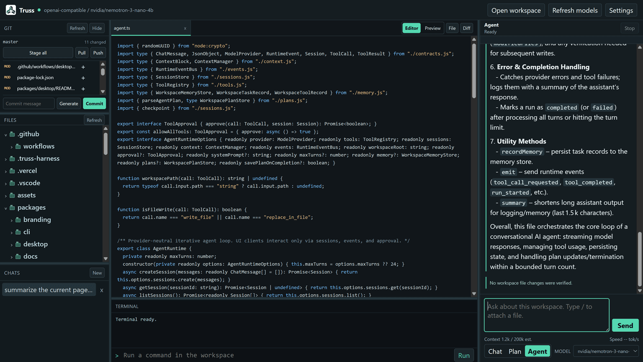Expand the workflows folder chevron
This screenshot has height=362, width=643.
(12, 147)
